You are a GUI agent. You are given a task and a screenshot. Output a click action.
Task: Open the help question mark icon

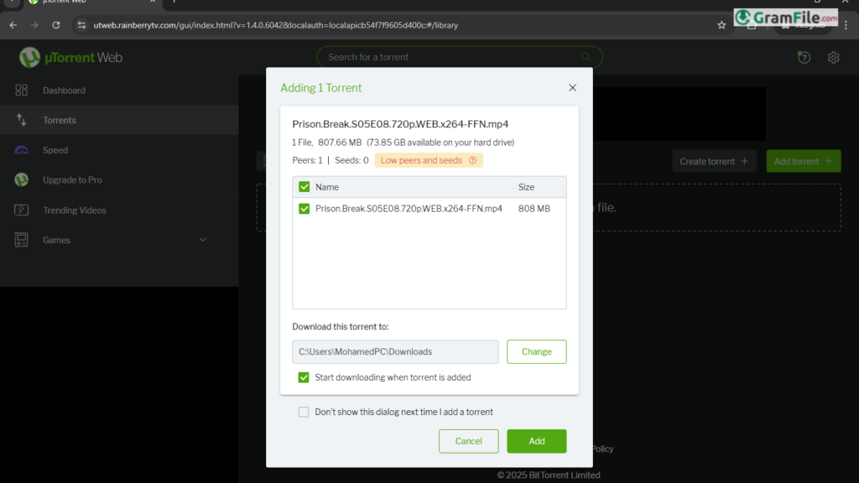(804, 57)
